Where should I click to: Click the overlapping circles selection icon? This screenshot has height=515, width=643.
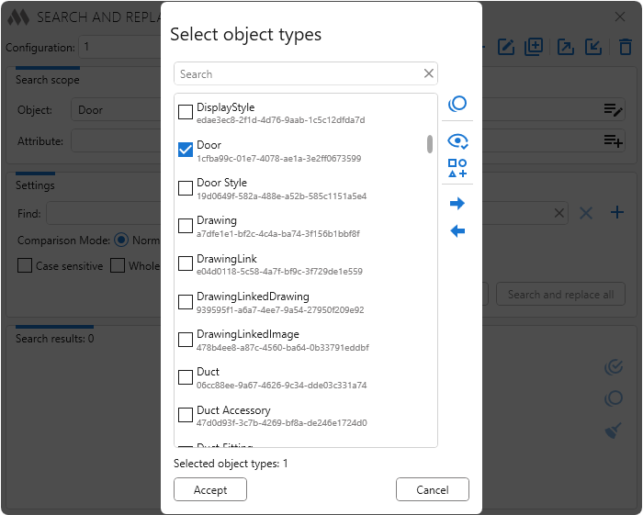457,105
